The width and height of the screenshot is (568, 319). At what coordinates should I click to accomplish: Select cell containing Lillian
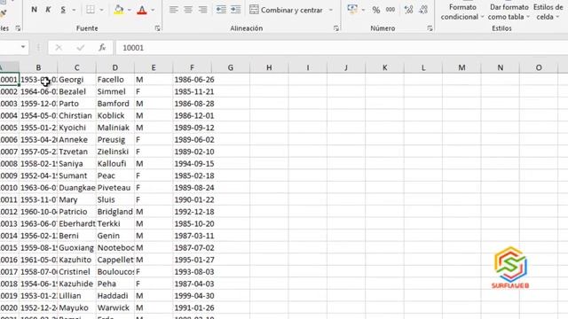(x=77, y=295)
